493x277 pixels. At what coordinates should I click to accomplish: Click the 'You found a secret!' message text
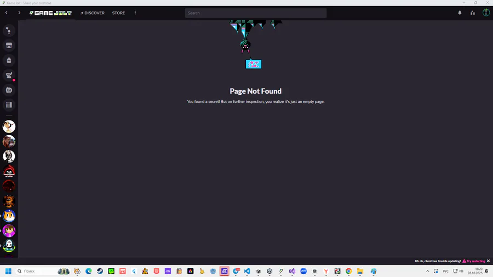coord(256,101)
